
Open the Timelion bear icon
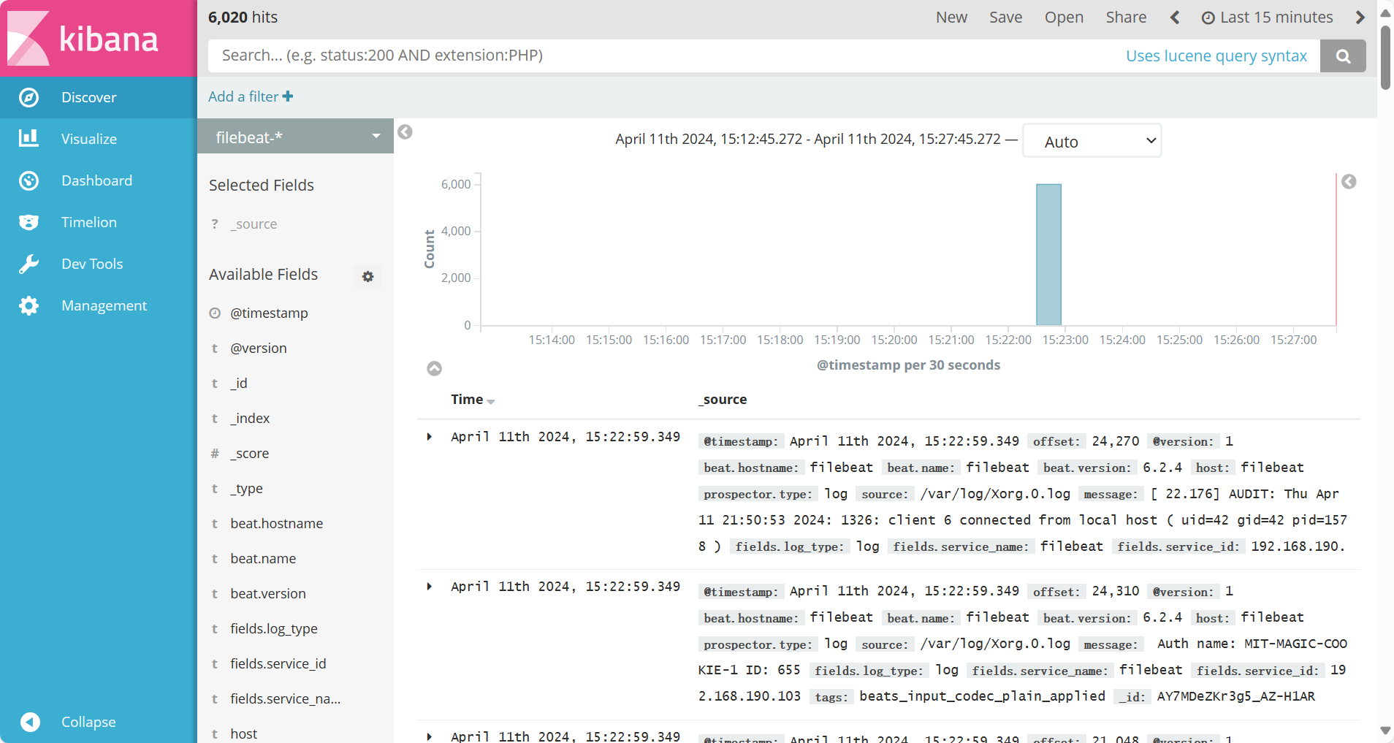coord(28,222)
